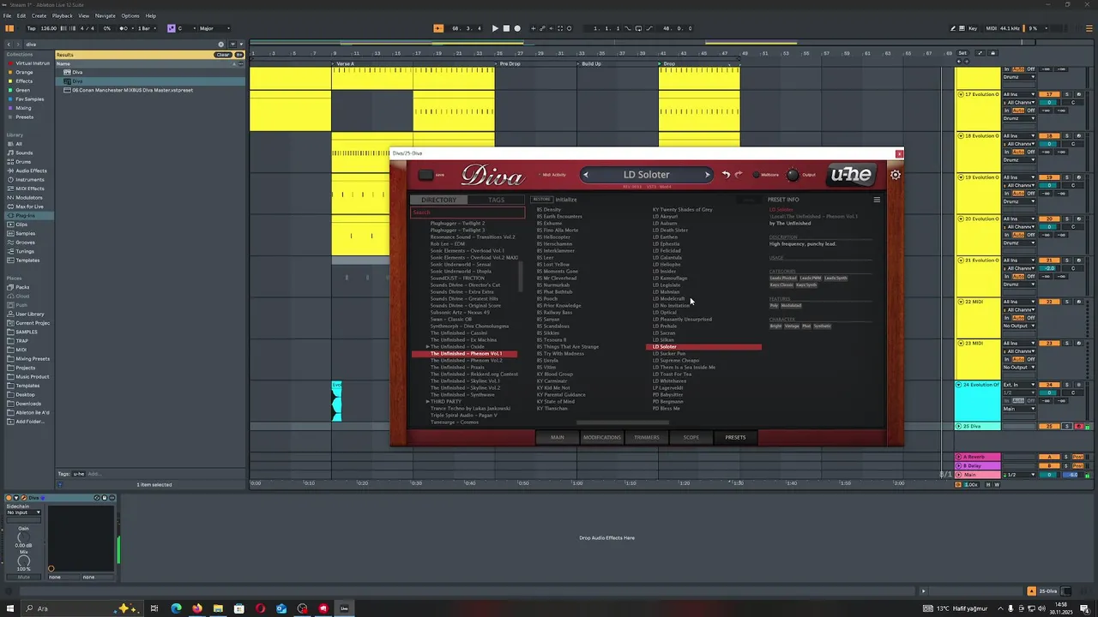Click the Diva undo arrow icon

tap(726, 175)
